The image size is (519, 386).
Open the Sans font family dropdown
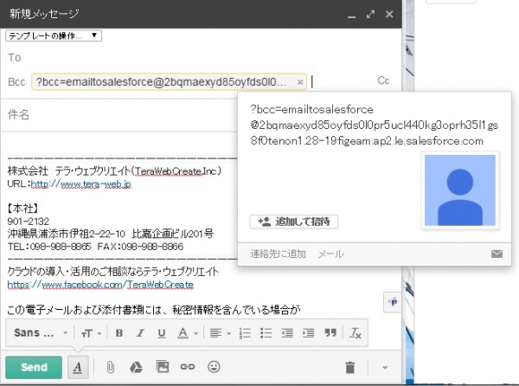(41, 332)
